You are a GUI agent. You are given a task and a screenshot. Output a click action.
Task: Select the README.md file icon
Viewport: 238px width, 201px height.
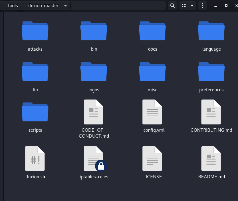[211, 158]
